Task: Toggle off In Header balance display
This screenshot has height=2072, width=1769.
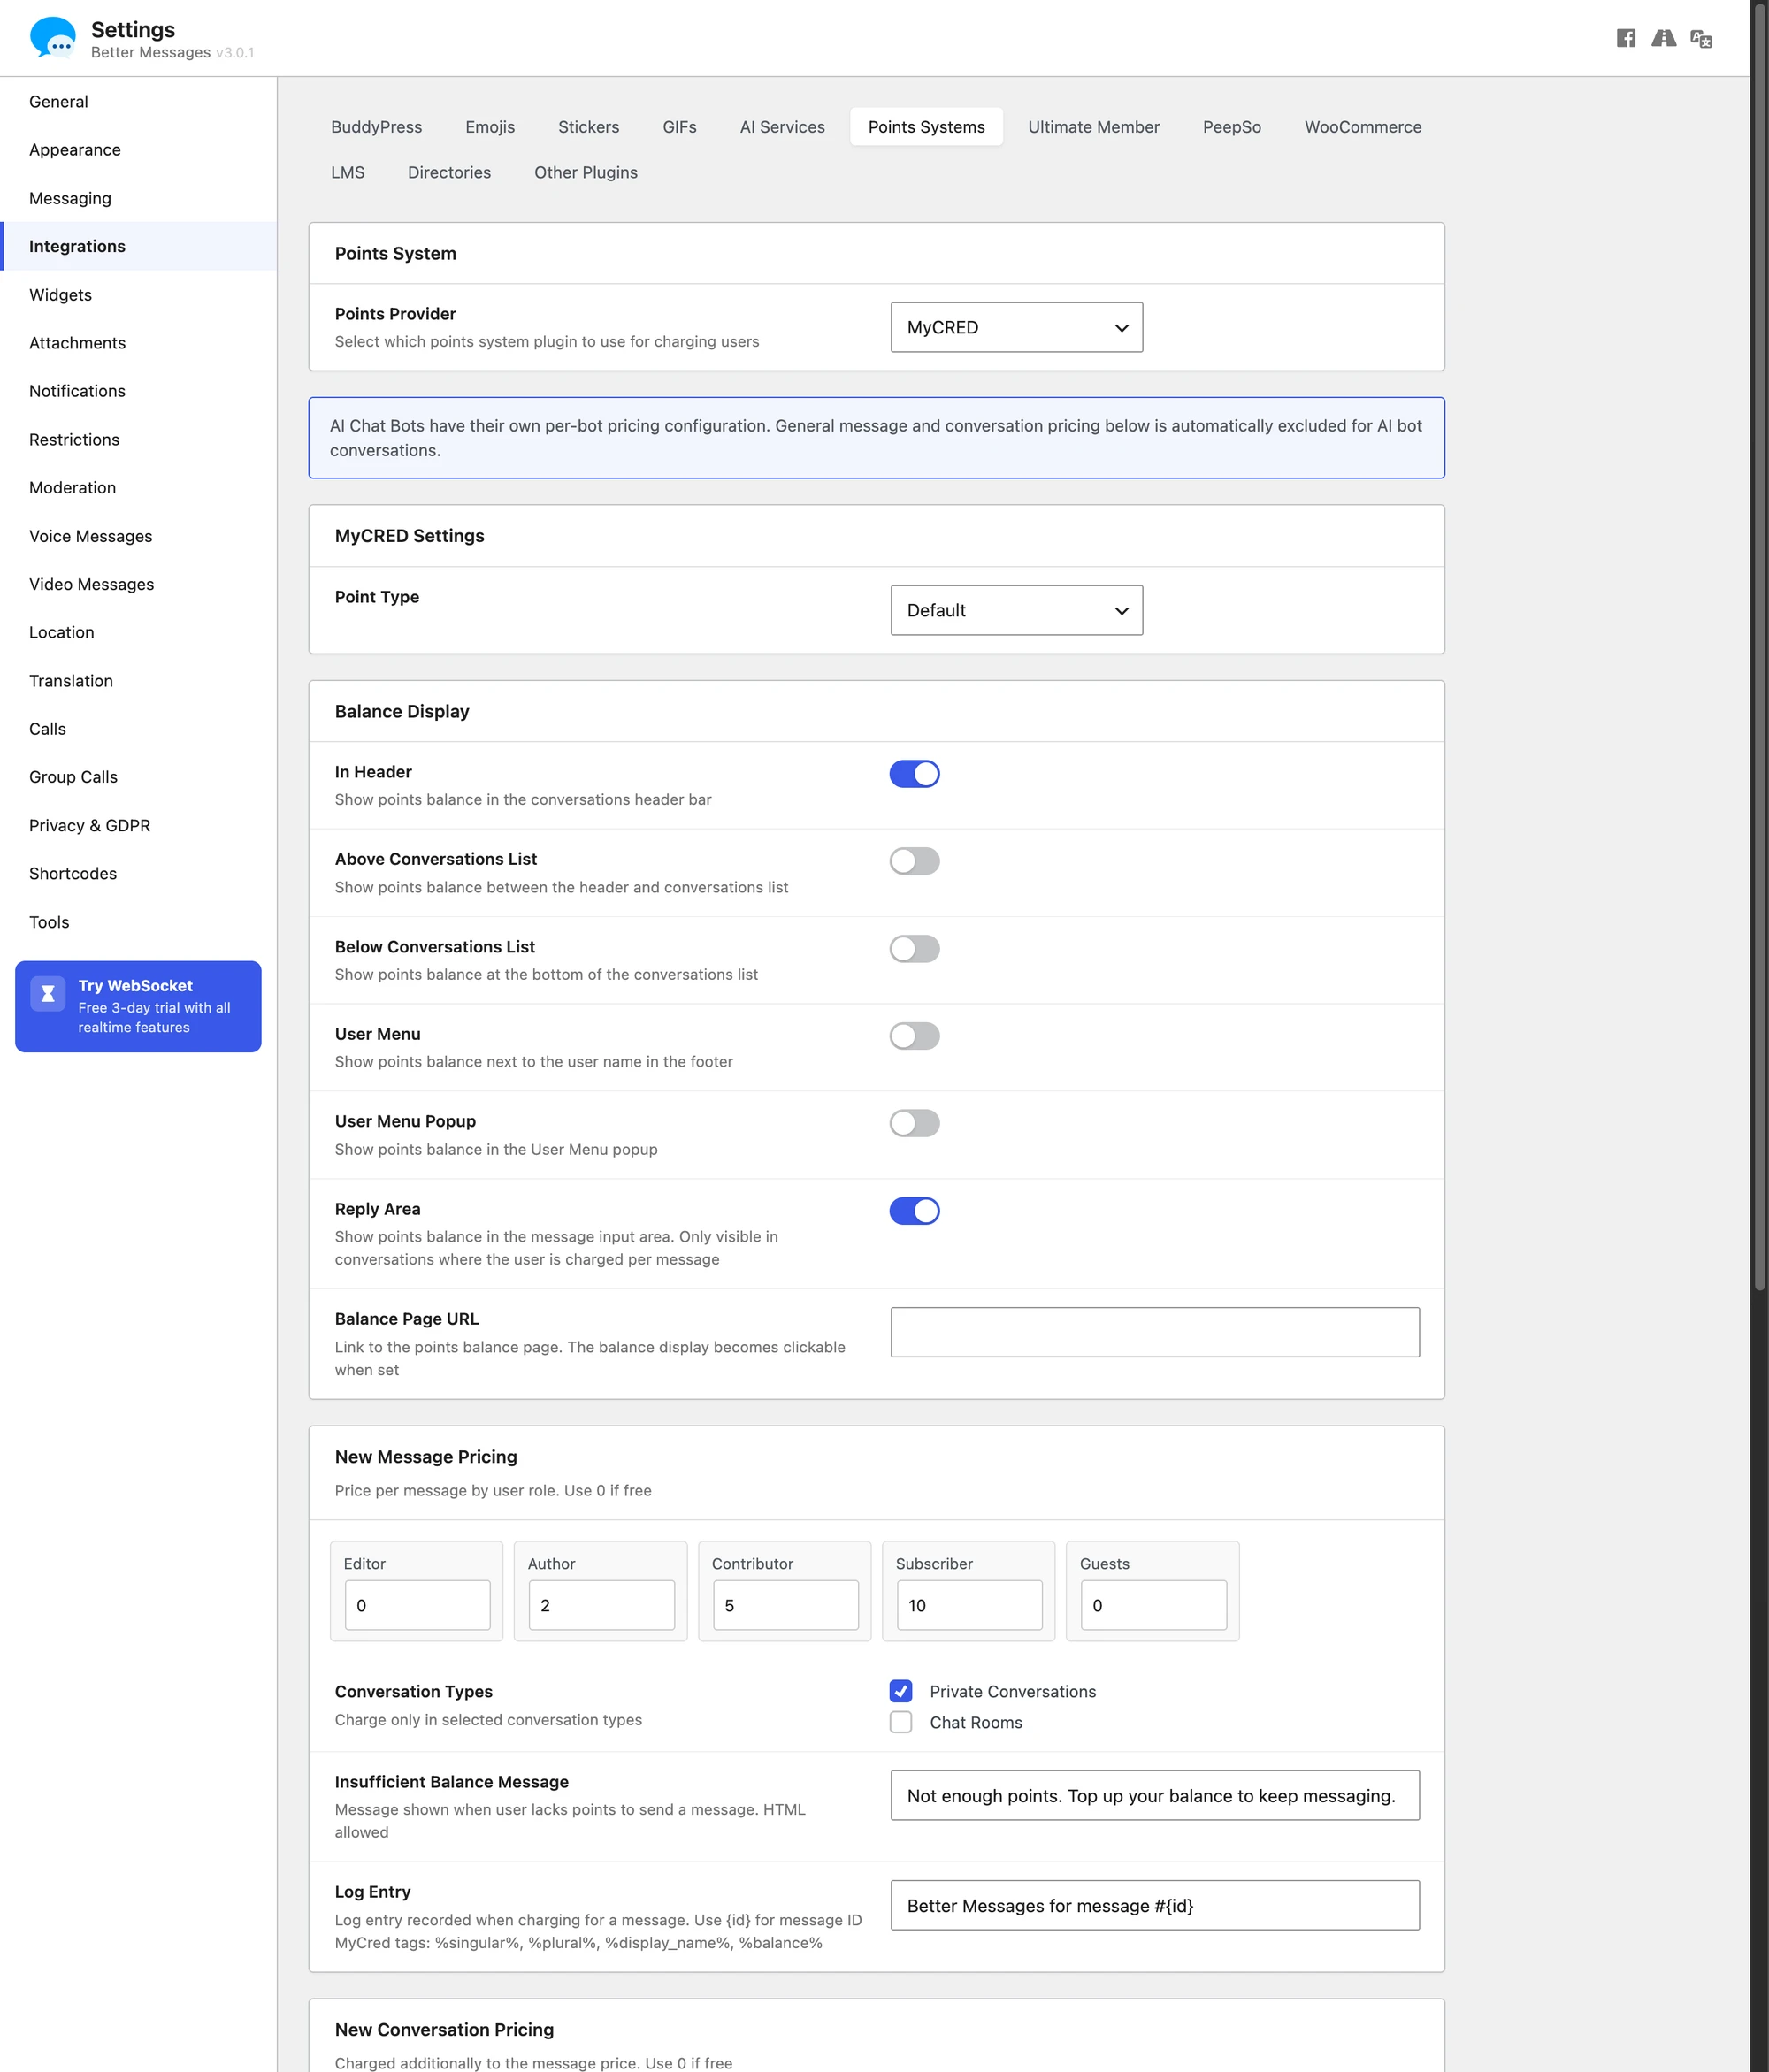Action: (x=914, y=774)
